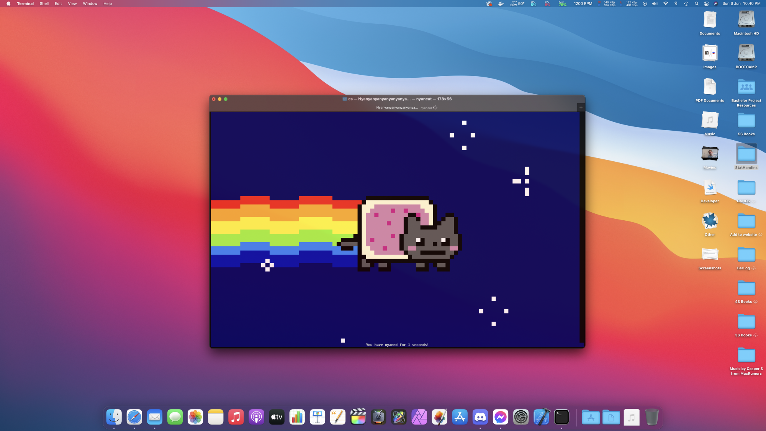Image resolution: width=766 pixels, height=431 pixels.
Task: Select the 5S Books desktop folder
Action: (746, 123)
